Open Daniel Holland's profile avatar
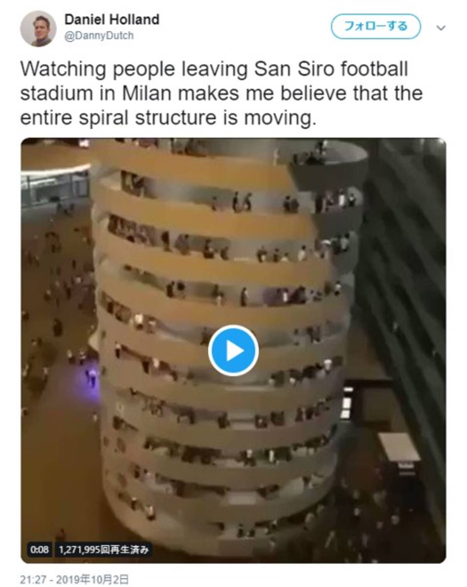The height and width of the screenshot is (587, 467). (x=38, y=28)
